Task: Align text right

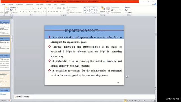Action: click(54, 12)
